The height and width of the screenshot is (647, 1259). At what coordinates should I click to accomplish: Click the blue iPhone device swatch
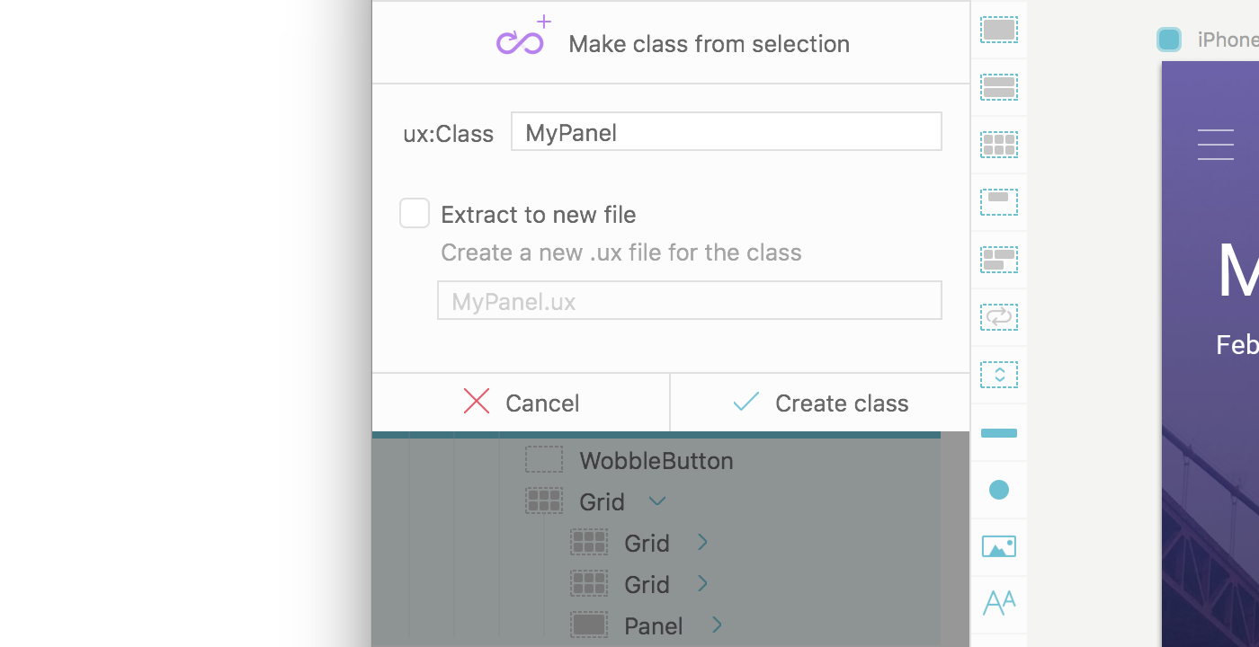(1169, 40)
